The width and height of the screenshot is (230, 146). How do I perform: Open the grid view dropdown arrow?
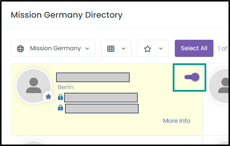click(x=124, y=49)
